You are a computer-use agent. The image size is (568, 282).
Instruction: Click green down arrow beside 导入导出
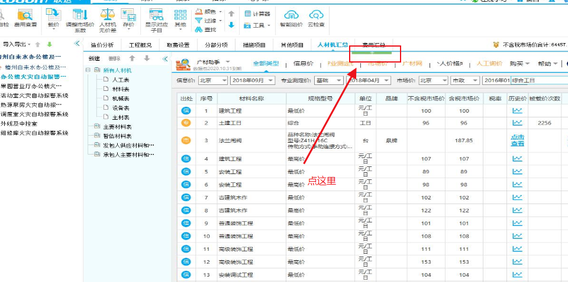point(50,44)
